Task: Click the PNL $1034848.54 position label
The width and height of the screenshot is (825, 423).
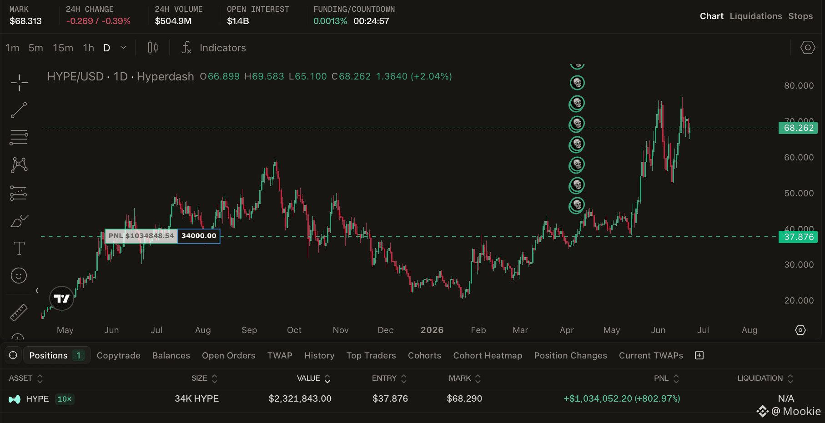Action: click(x=141, y=236)
